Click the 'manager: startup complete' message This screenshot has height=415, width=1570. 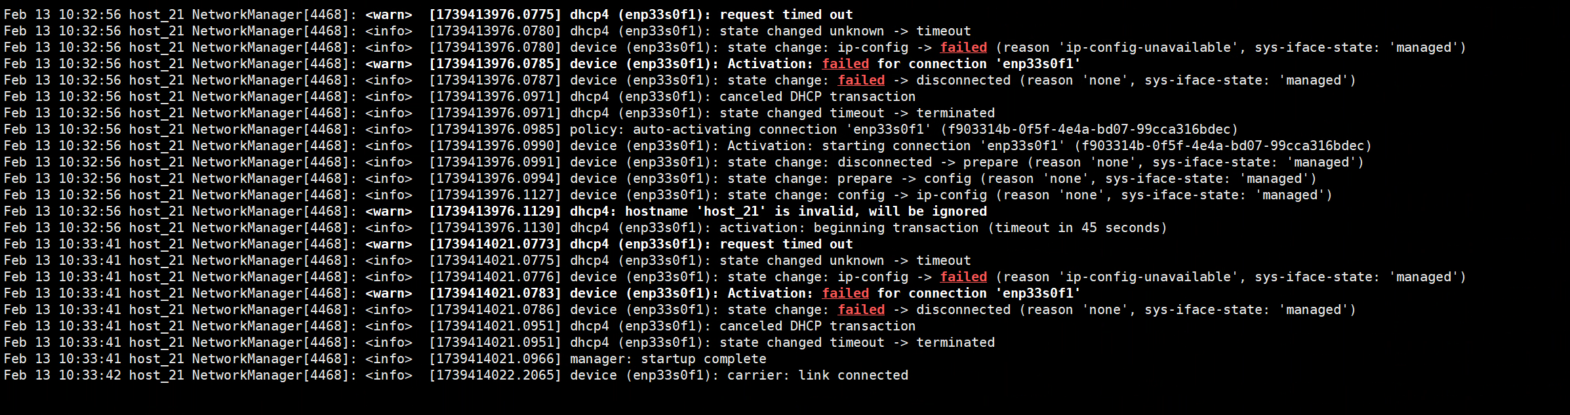pyautogui.click(x=668, y=359)
